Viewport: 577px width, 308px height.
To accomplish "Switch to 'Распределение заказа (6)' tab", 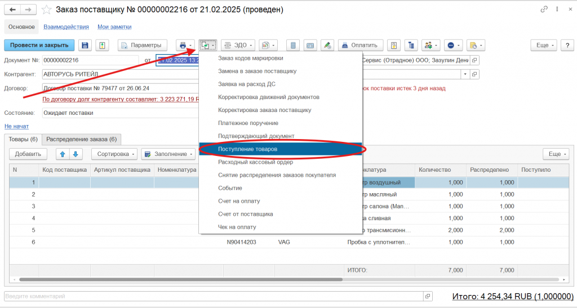I will [x=81, y=139].
